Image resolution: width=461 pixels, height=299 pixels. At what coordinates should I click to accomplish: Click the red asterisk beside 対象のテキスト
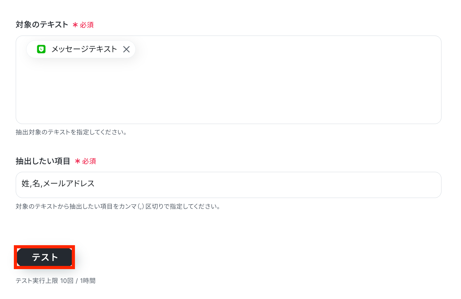pyautogui.click(x=75, y=25)
